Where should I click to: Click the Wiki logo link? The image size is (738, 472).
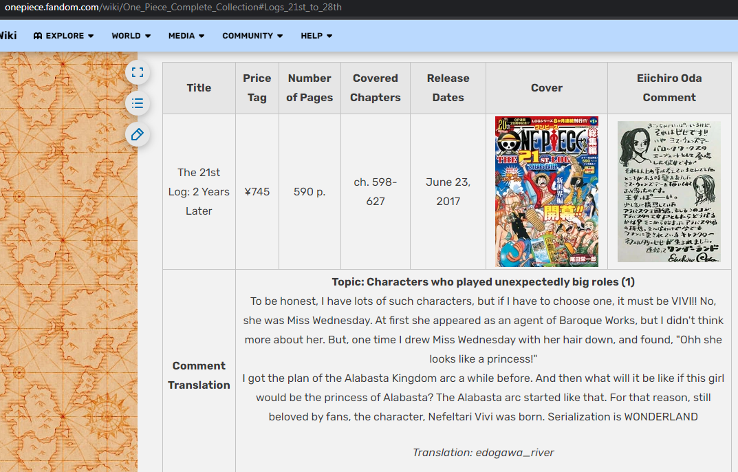pos(8,36)
